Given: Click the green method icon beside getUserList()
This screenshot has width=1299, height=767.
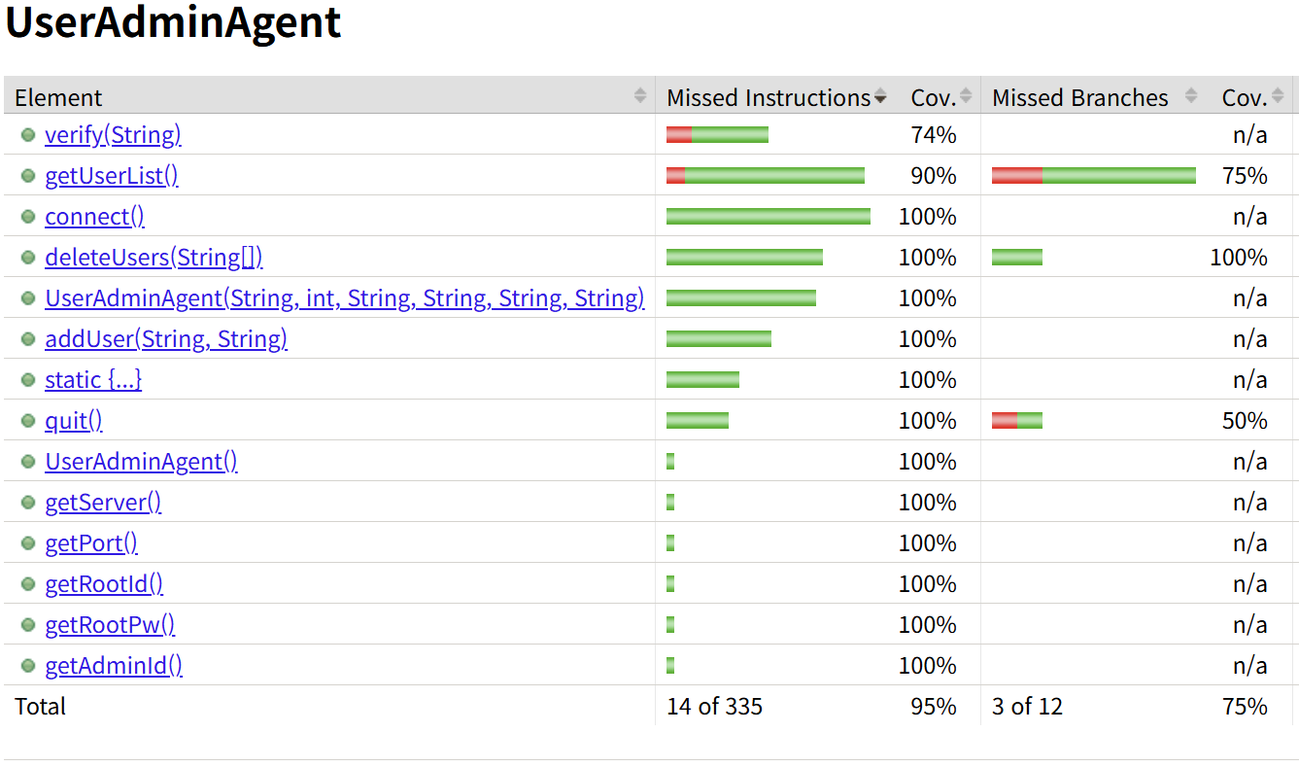Looking at the screenshot, I should (x=28, y=176).
